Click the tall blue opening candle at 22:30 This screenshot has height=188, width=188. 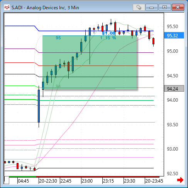pyautogui.click(x=39, y=106)
